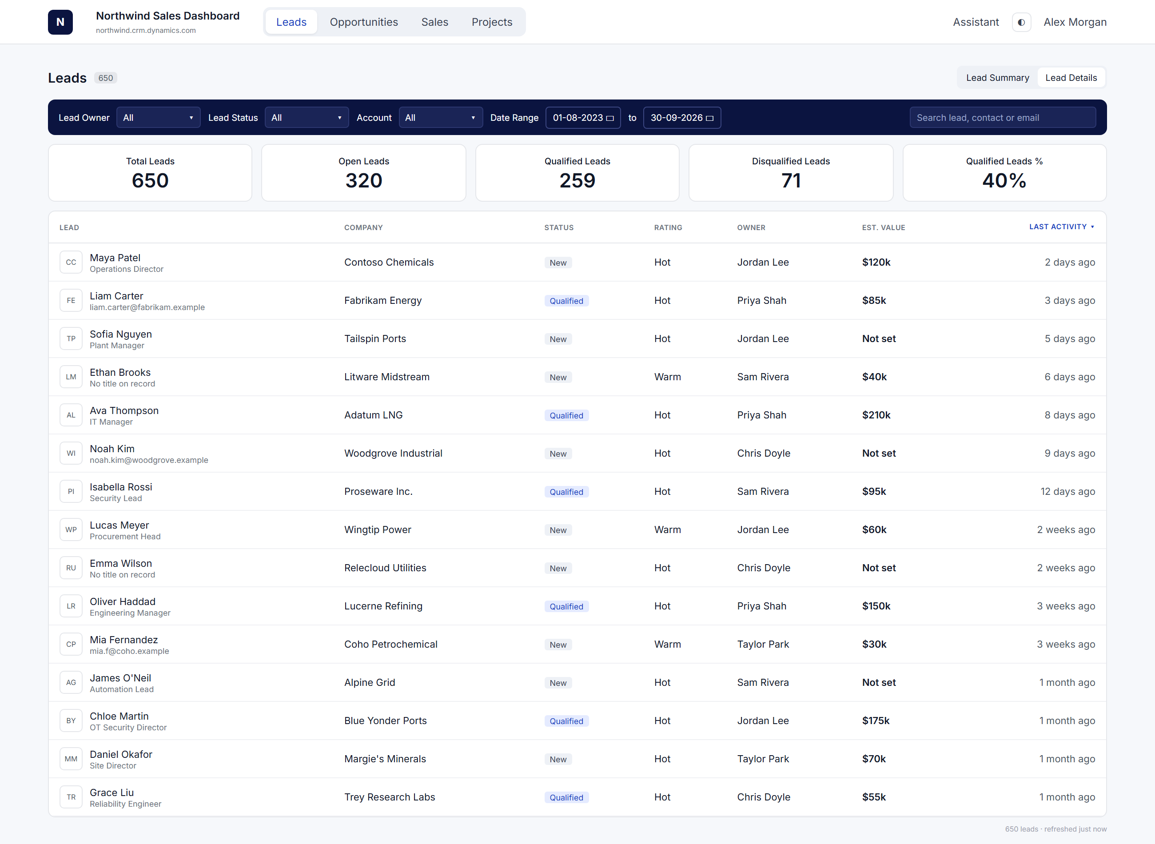Click the CC avatar for Maya Patel

pos(71,262)
